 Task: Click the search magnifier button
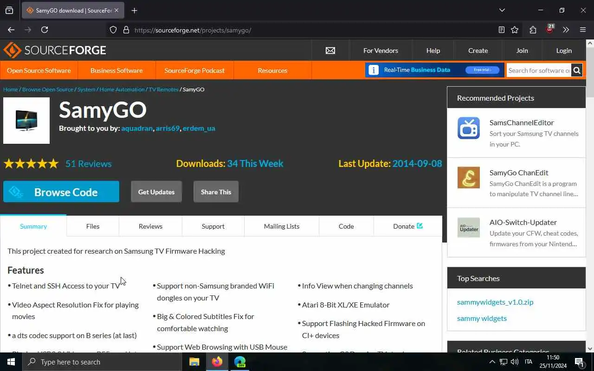[x=577, y=70]
